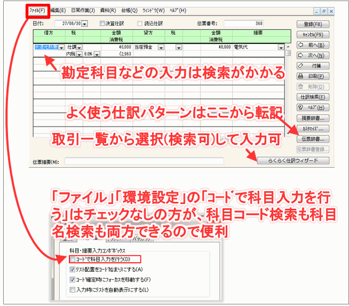Screen dimensions: 349x306
Task: Open the 摘要辞書... button
Action: 313,118
